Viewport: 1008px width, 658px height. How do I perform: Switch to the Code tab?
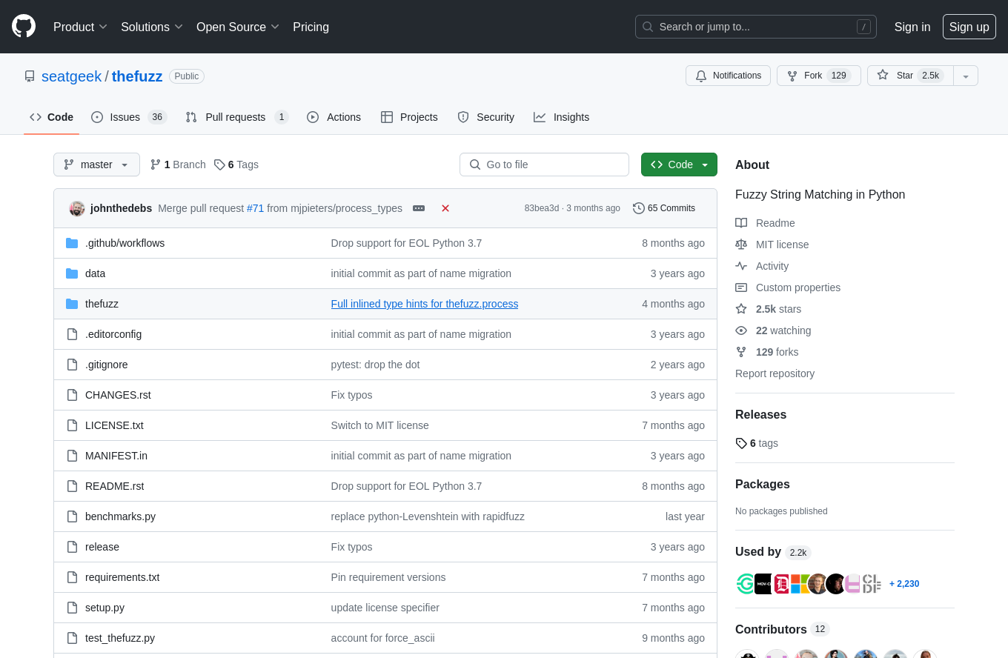pos(52,117)
